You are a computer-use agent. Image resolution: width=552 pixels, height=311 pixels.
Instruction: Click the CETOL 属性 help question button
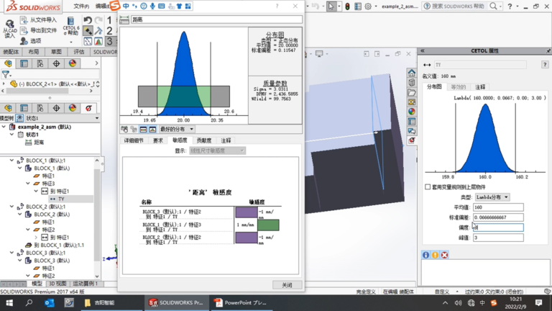tap(545, 65)
